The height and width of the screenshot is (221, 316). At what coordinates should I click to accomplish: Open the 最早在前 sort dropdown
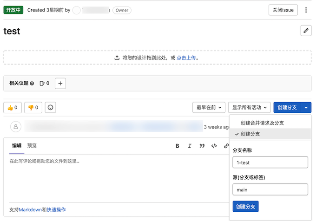pyautogui.click(x=209, y=108)
